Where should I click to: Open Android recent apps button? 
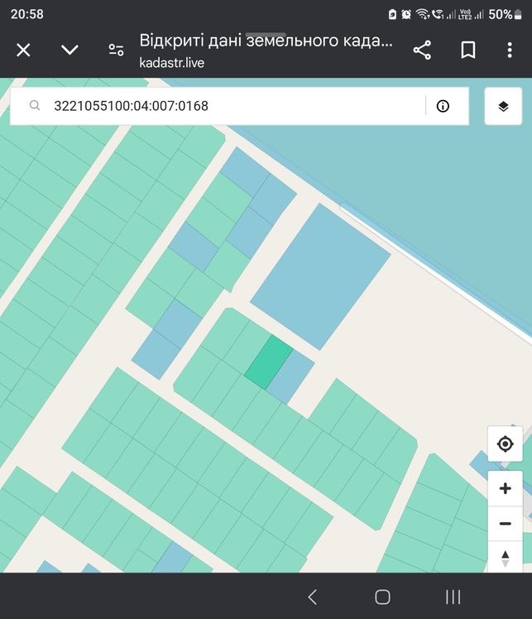click(x=453, y=597)
